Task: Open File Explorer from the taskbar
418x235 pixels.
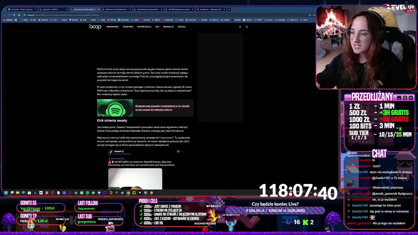Action: [x=18, y=193]
